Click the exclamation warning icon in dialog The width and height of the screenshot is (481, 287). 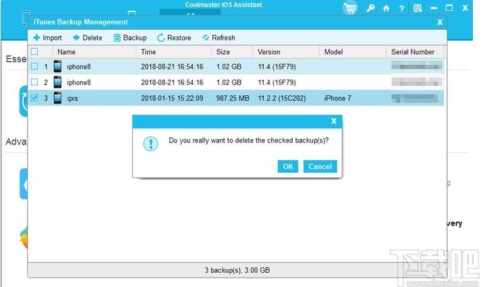(150, 144)
